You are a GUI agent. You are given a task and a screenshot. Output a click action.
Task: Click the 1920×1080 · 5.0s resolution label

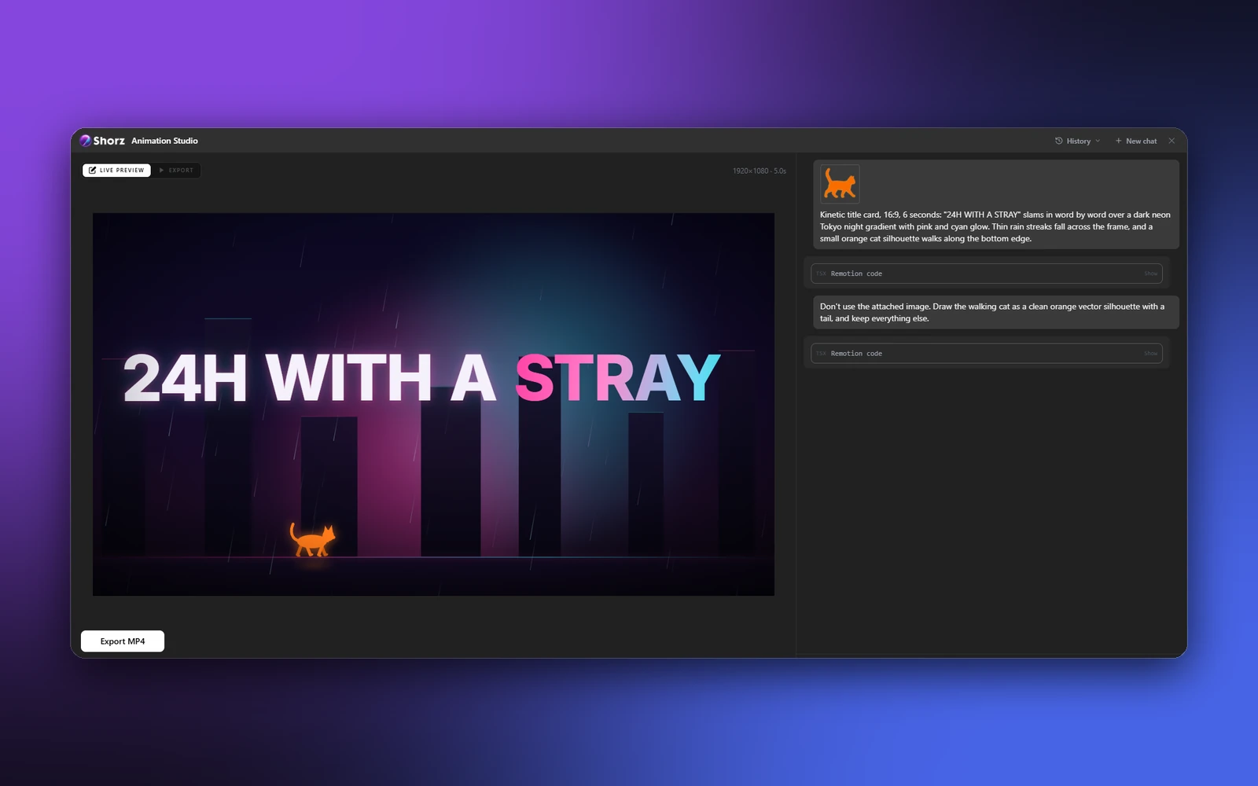759,171
